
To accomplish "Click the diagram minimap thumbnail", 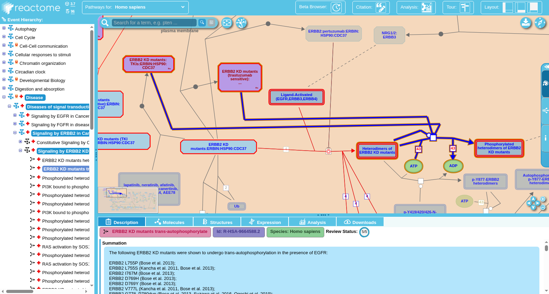I will (128, 200).
